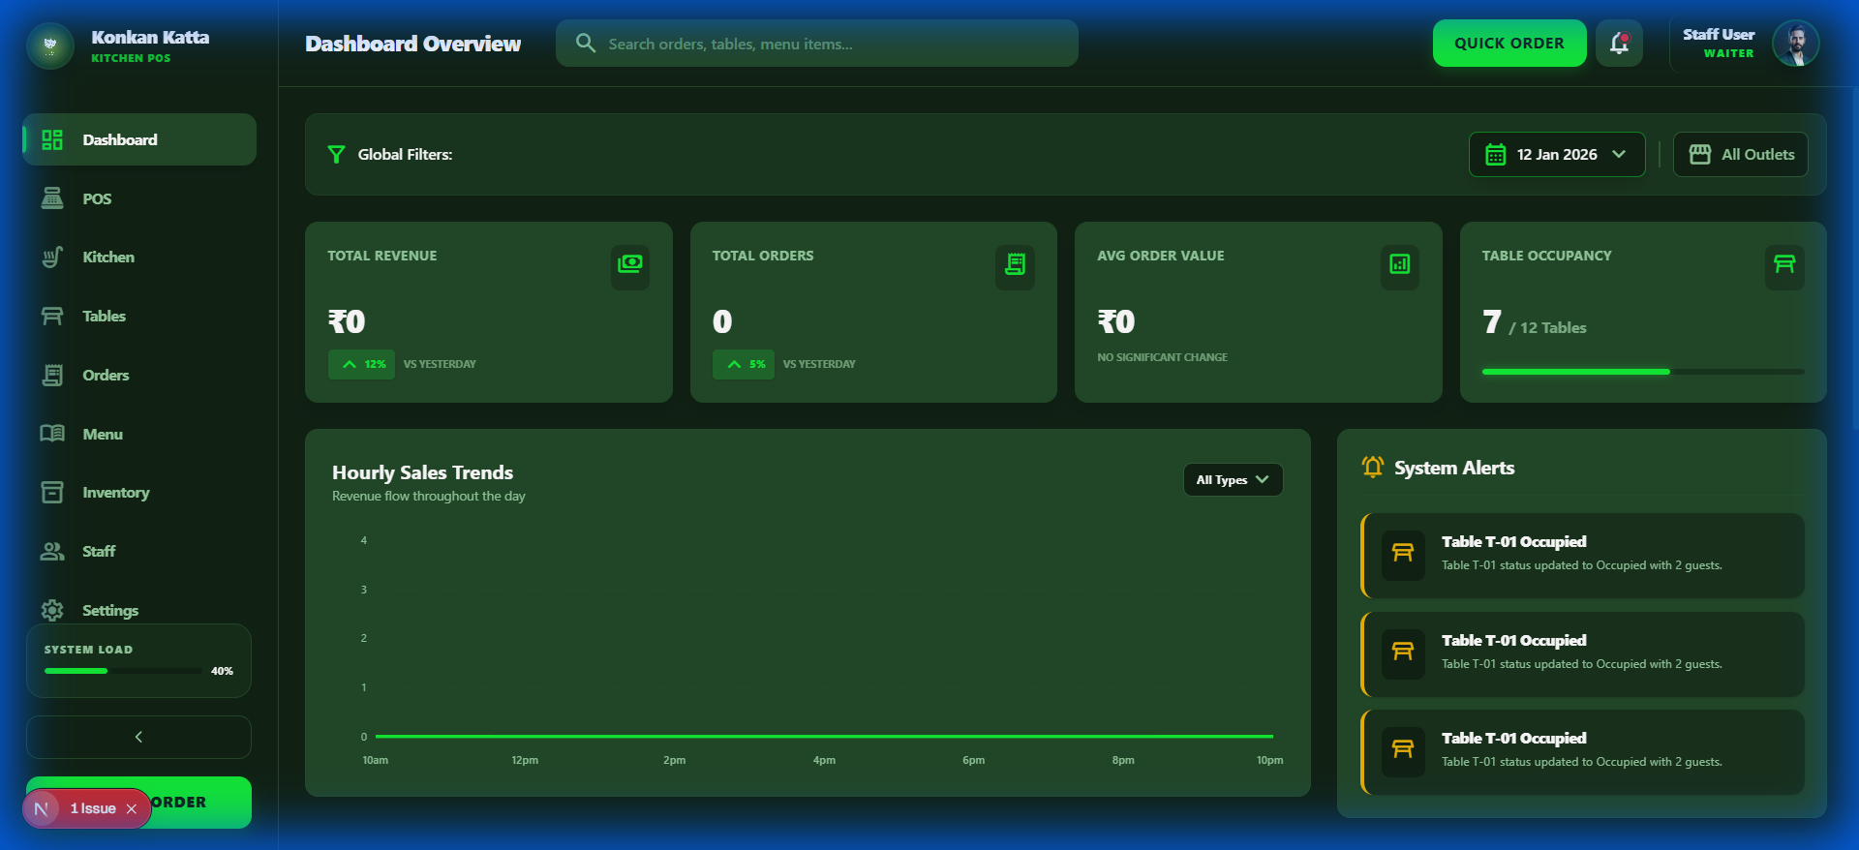Click the "7 / 12 Tables" value
Image resolution: width=1859 pixels, height=850 pixels.
(x=1534, y=323)
